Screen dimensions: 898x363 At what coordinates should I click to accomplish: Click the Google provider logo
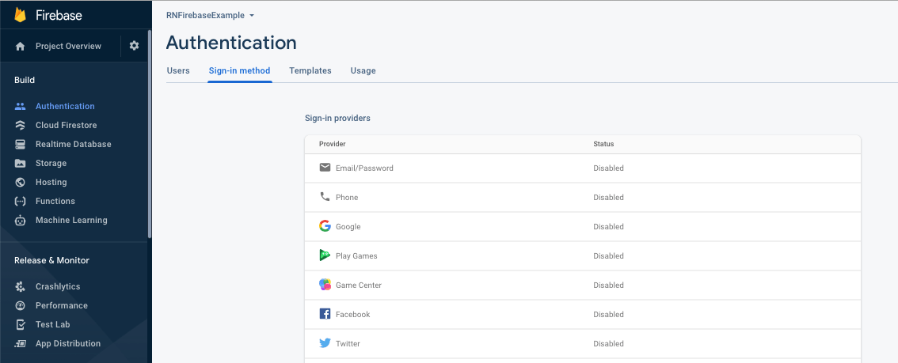(325, 226)
